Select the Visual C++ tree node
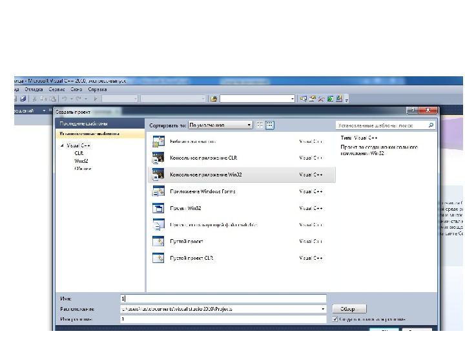Viewport: 465px width, 349px height. [x=78, y=145]
